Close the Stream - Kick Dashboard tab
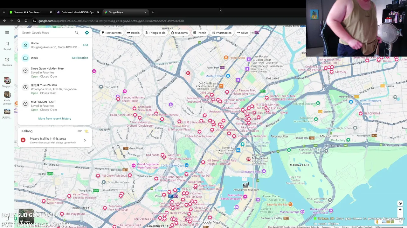407x228 pixels. (51, 12)
